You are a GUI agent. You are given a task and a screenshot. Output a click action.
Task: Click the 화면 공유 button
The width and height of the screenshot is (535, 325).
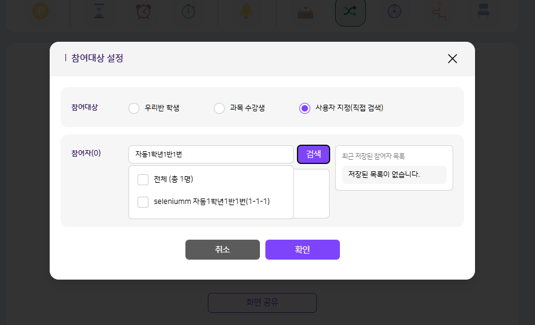pyautogui.click(x=262, y=303)
